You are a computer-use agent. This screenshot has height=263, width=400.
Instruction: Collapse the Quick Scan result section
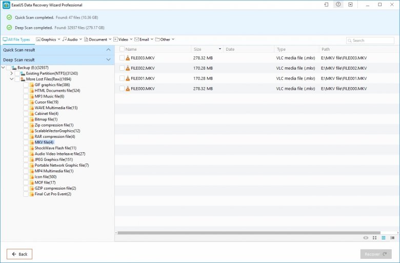point(108,50)
